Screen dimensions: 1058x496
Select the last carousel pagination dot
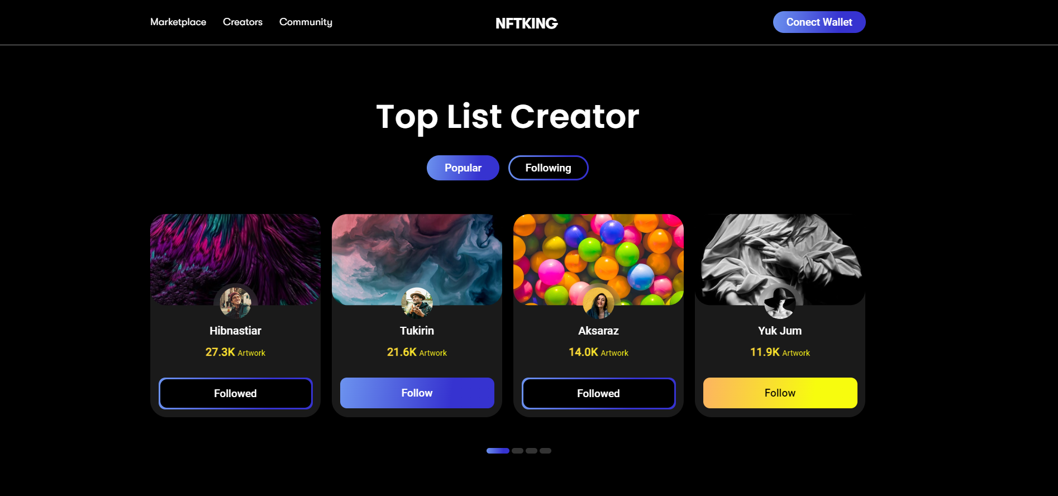coord(545,451)
